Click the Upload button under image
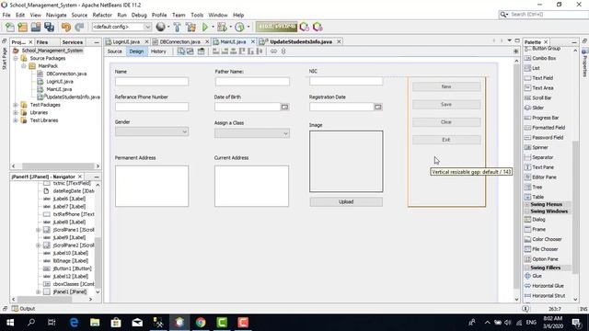Image resolution: width=589 pixels, height=331 pixels. pyautogui.click(x=346, y=202)
